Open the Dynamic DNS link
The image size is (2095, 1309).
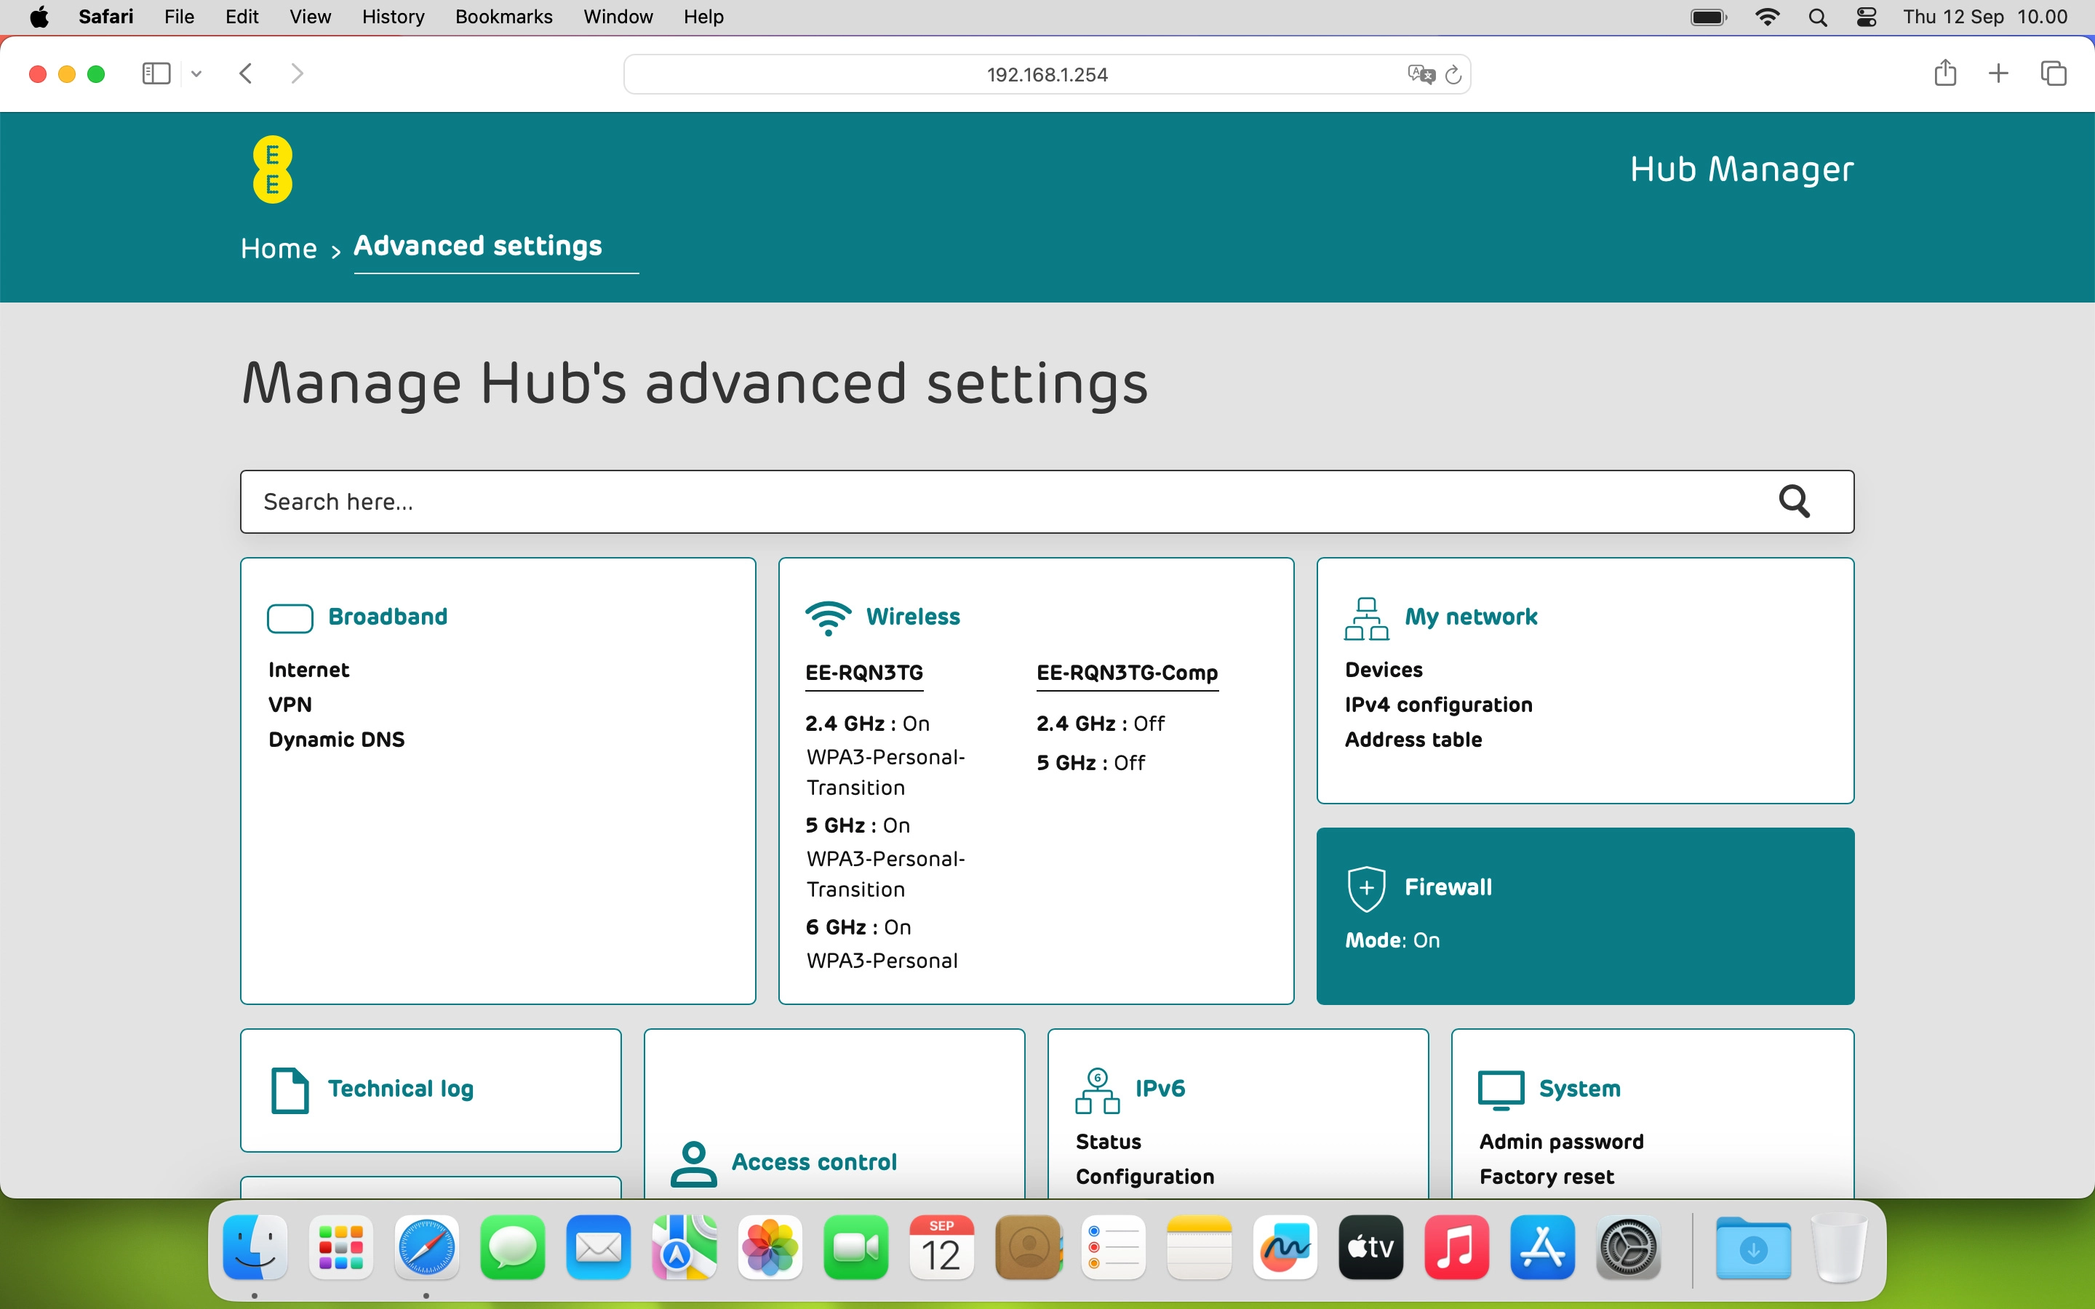point(336,740)
